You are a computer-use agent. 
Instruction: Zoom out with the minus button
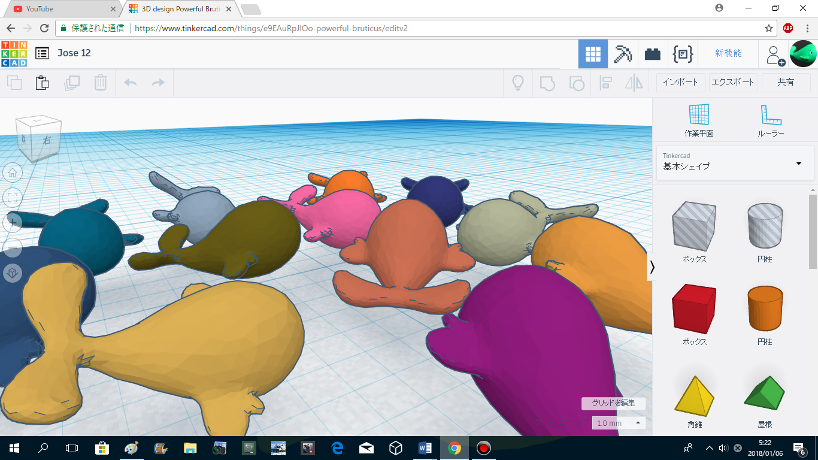coord(13,247)
